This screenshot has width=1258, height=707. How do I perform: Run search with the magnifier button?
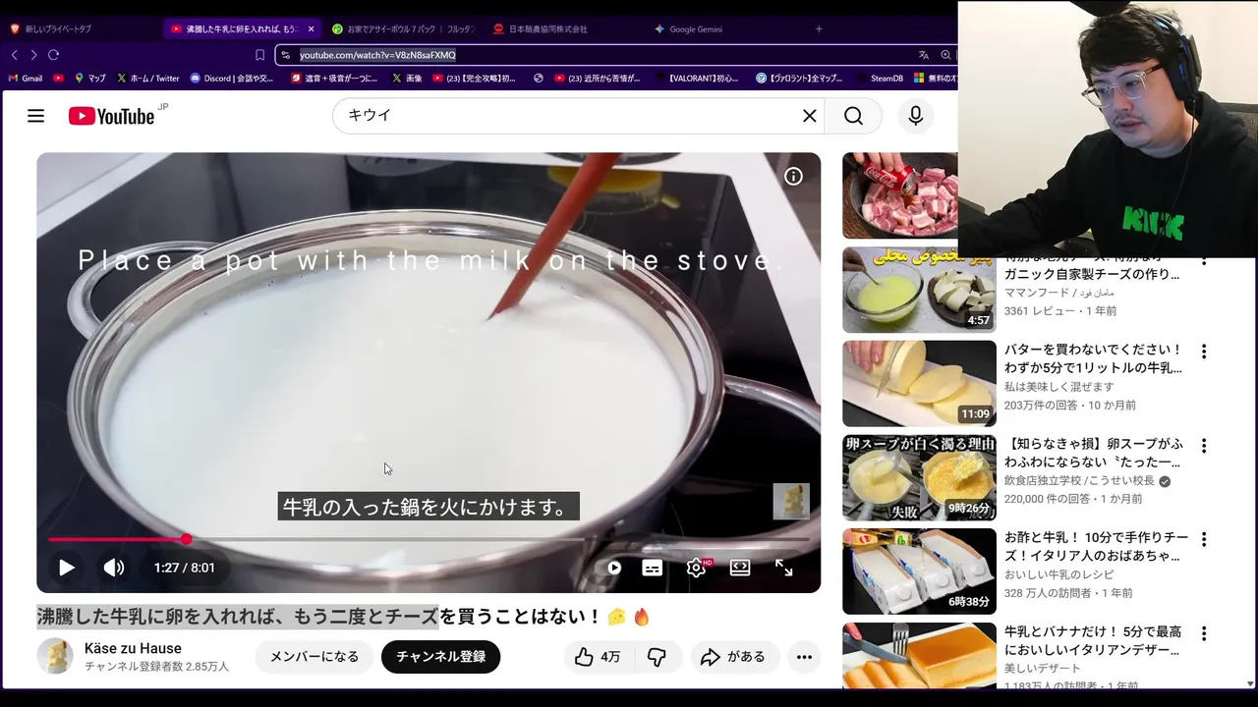tap(853, 116)
